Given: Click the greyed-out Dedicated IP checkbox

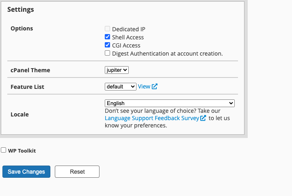Looking at the screenshot, I should [108, 29].
